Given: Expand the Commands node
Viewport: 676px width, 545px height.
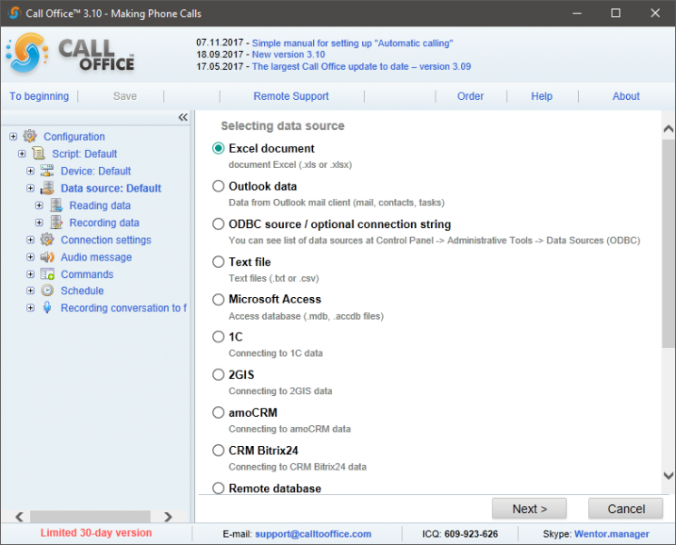Looking at the screenshot, I should [x=30, y=274].
